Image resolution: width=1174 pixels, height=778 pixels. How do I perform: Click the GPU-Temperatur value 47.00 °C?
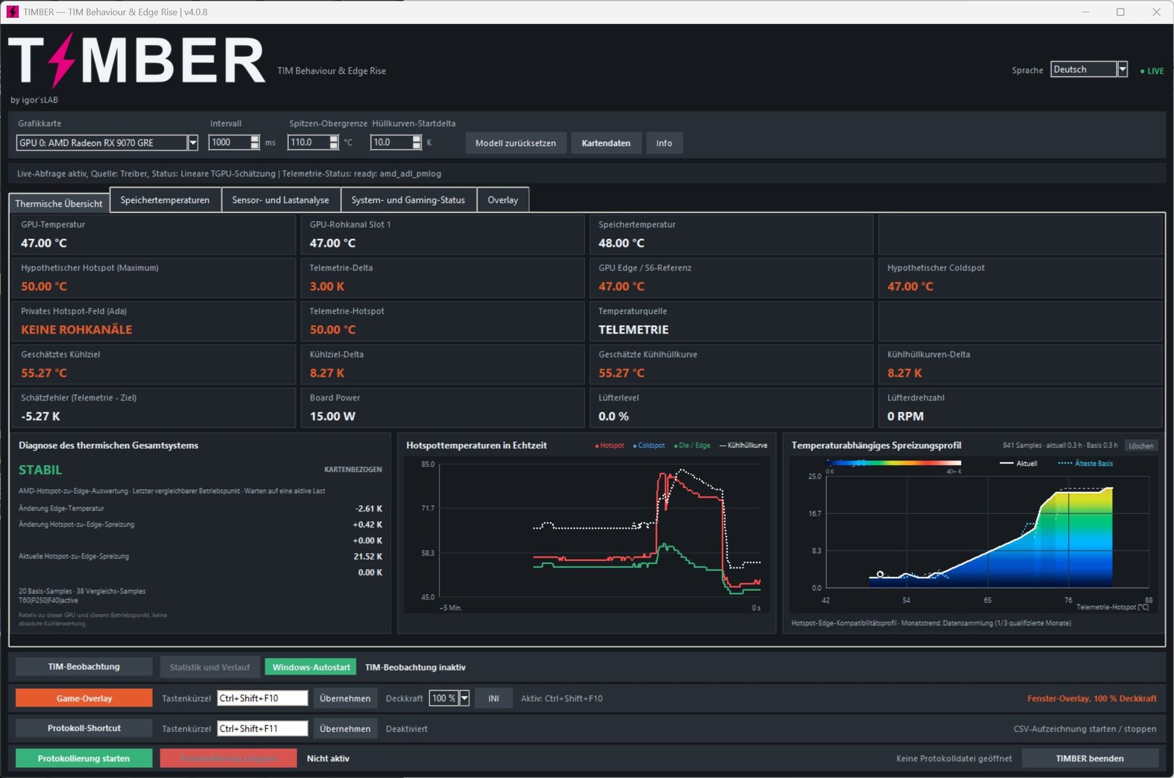tap(44, 243)
